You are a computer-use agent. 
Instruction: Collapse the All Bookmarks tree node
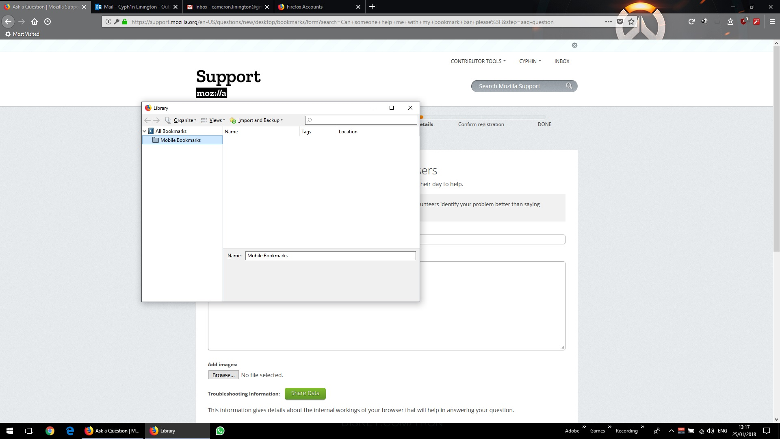tap(145, 131)
